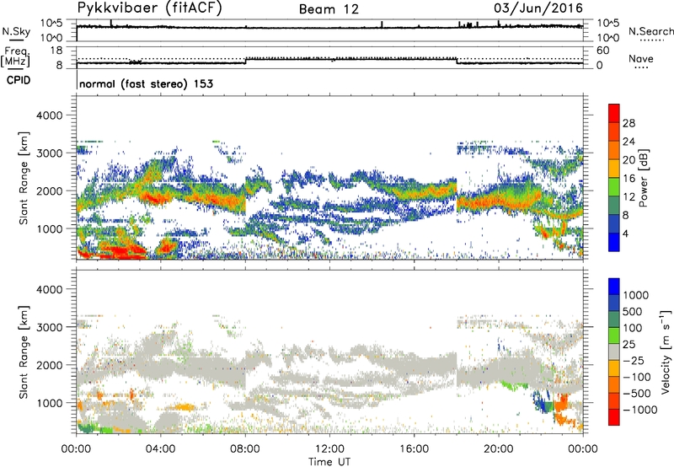Select the Freq. [MHz] axis label

tap(16, 56)
